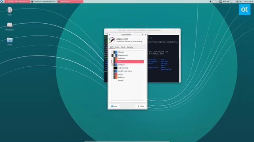The height and width of the screenshot is (142, 254).
Task: Open the Appearance window menu in title bar
Action: (x=110, y=34)
